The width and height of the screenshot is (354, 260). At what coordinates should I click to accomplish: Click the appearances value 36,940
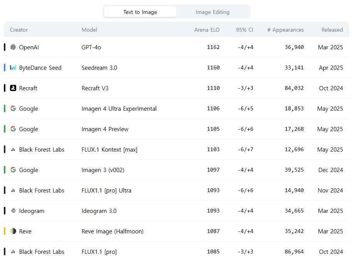294,47
